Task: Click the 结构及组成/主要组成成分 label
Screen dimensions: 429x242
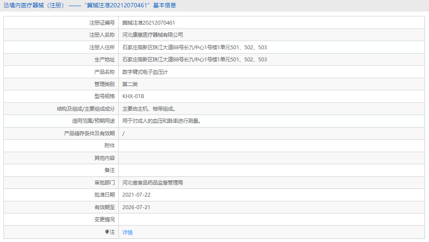Action: click(x=86, y=109)
